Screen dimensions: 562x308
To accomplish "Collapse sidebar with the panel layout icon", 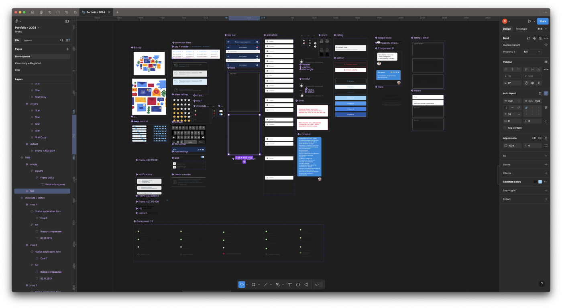I will 67,21.
